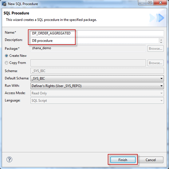Open the Access Mode dropdown
Screen dimensions: 169x169
coord(97,93)
